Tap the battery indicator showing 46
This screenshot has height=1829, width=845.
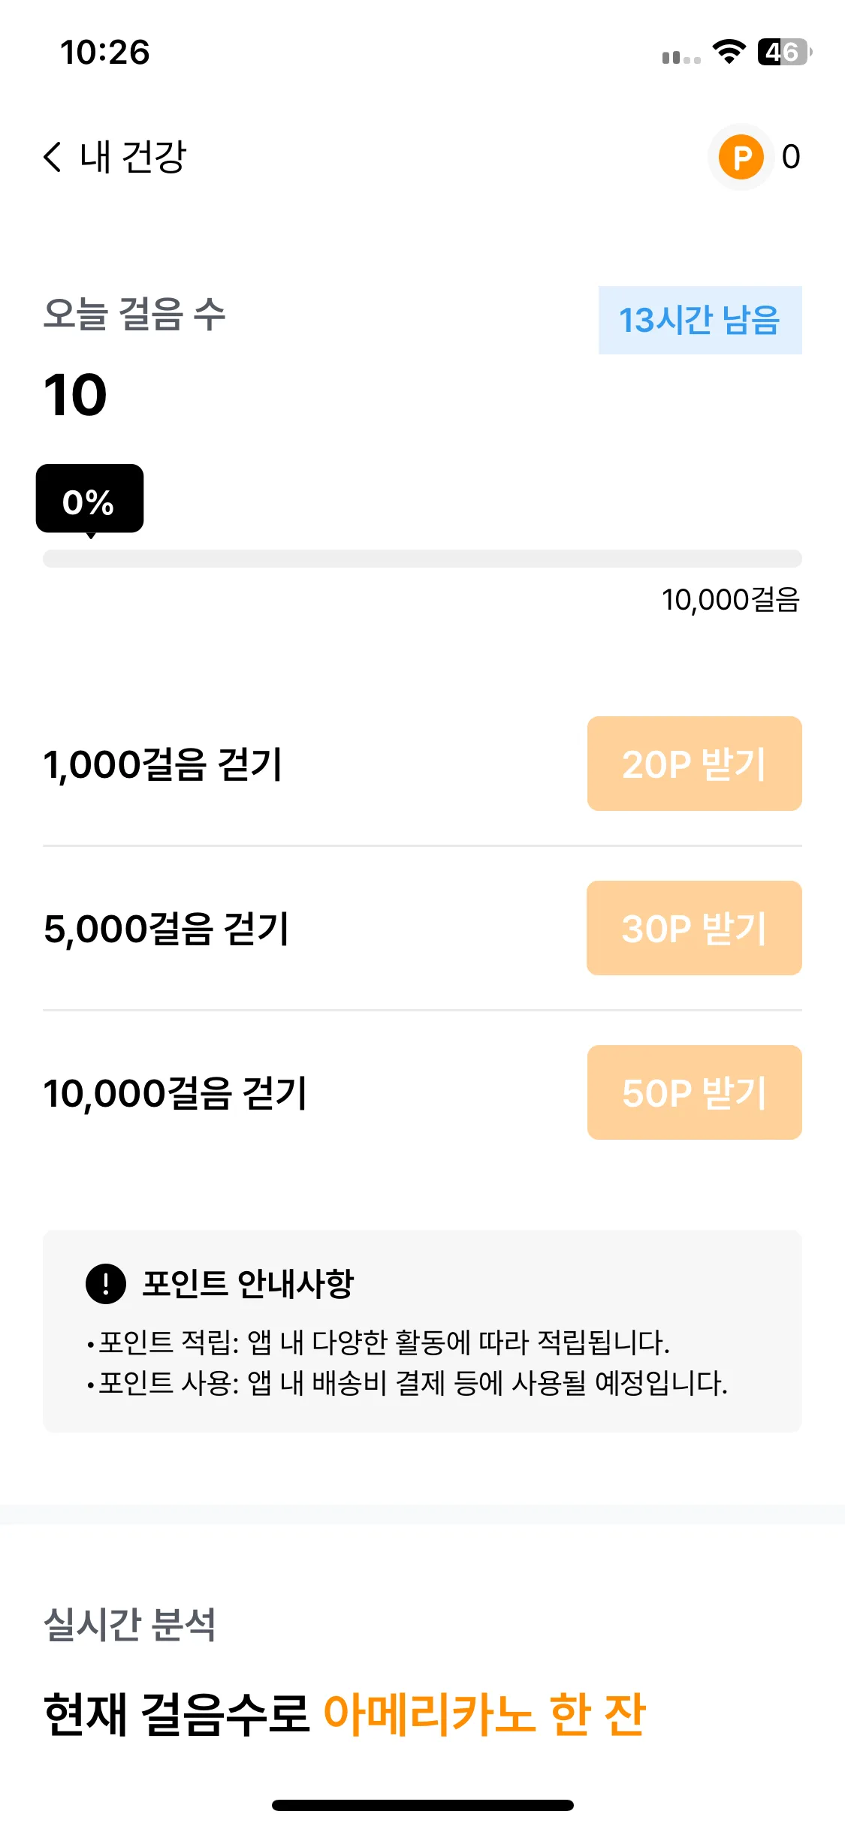coord(785,52)
